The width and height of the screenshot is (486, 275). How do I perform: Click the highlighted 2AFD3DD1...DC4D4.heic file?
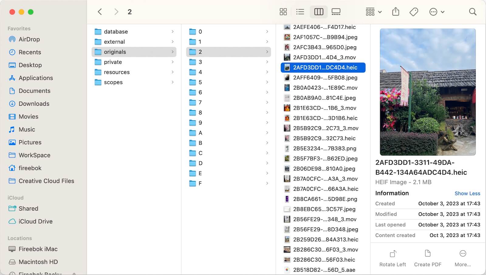[x=323, y=68]
